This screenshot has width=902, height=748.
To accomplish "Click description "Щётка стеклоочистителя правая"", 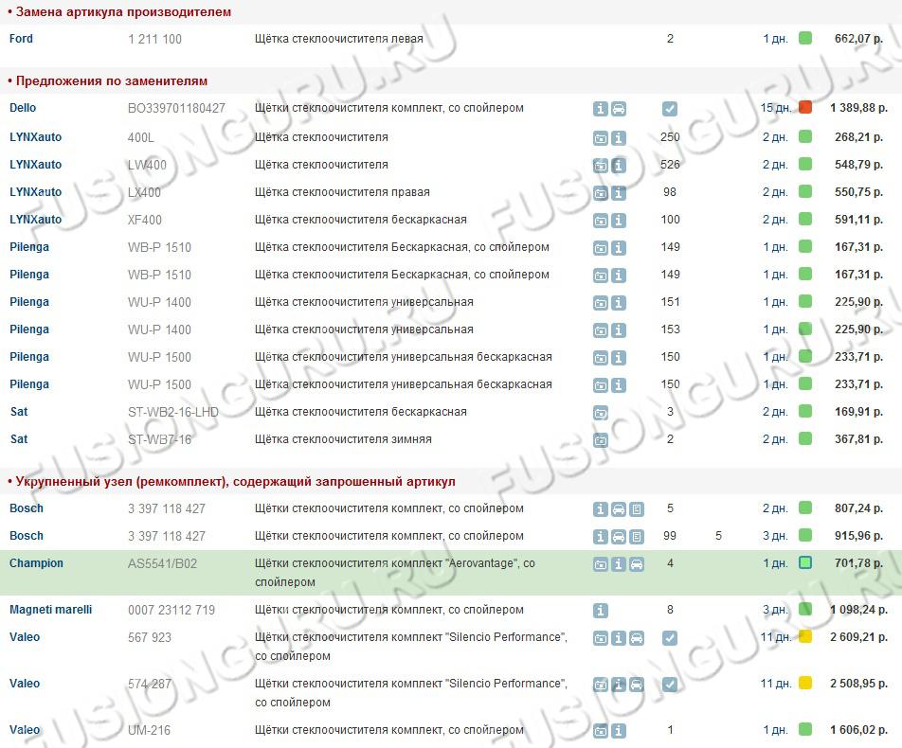I will [342, 192].
